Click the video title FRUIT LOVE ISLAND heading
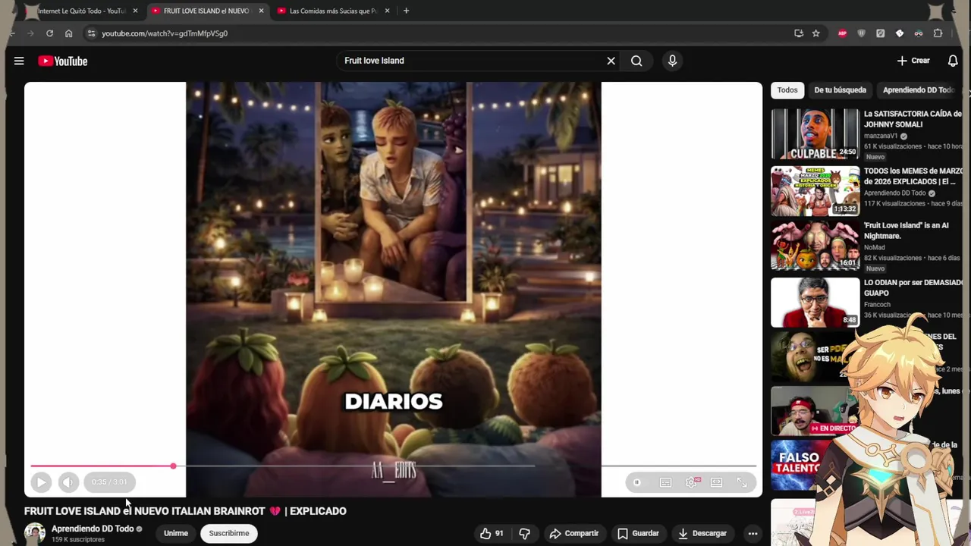This screenshot has width=971, height=546. pyautogui.click(x=185, y=511)
